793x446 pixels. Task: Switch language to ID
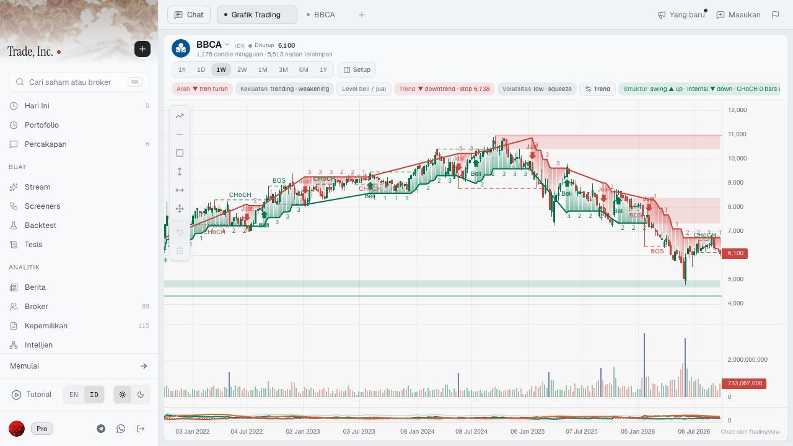tap(94, 395)
